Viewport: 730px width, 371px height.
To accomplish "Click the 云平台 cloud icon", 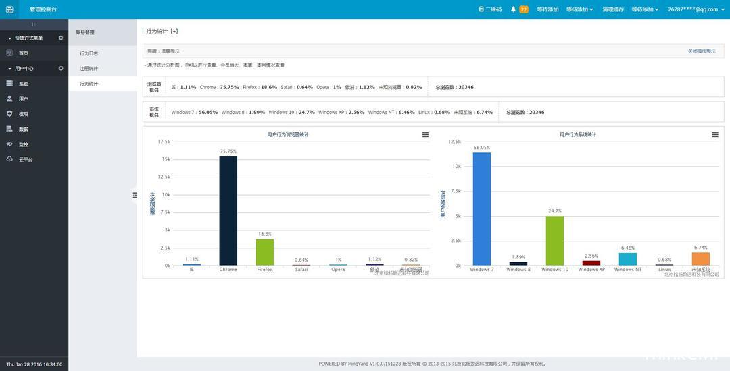I will (9, 159).
